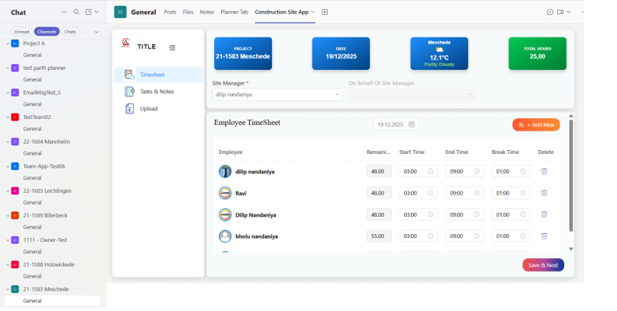
Task: Add a new tab to the channel
Action: [325, 12]
